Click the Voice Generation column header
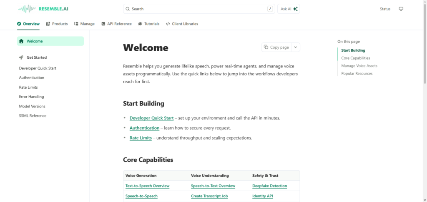This screenshot has height=202, width=427. coord(141,176)
